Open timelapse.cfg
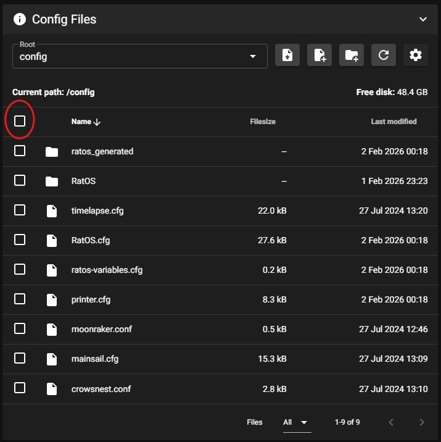 [97, 211]
